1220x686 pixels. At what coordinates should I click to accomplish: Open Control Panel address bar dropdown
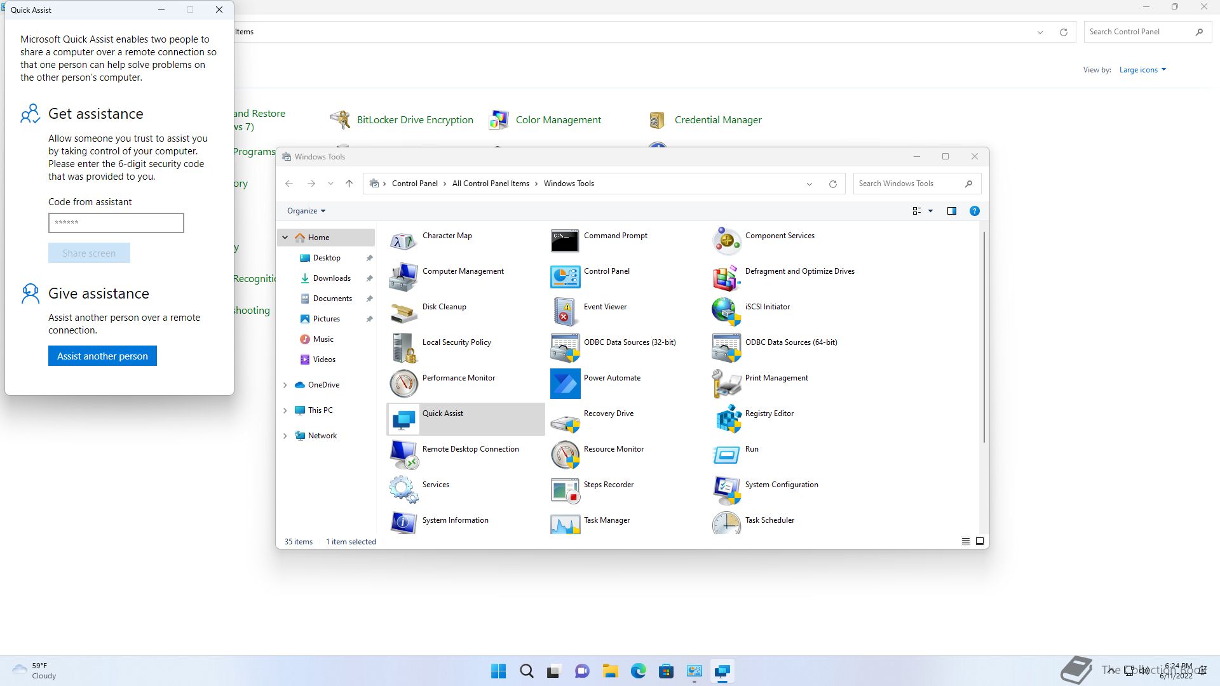click(x=1040, y=32)
